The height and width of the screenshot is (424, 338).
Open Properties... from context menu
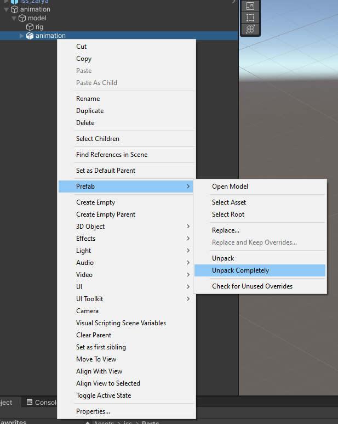pos(93,411)
